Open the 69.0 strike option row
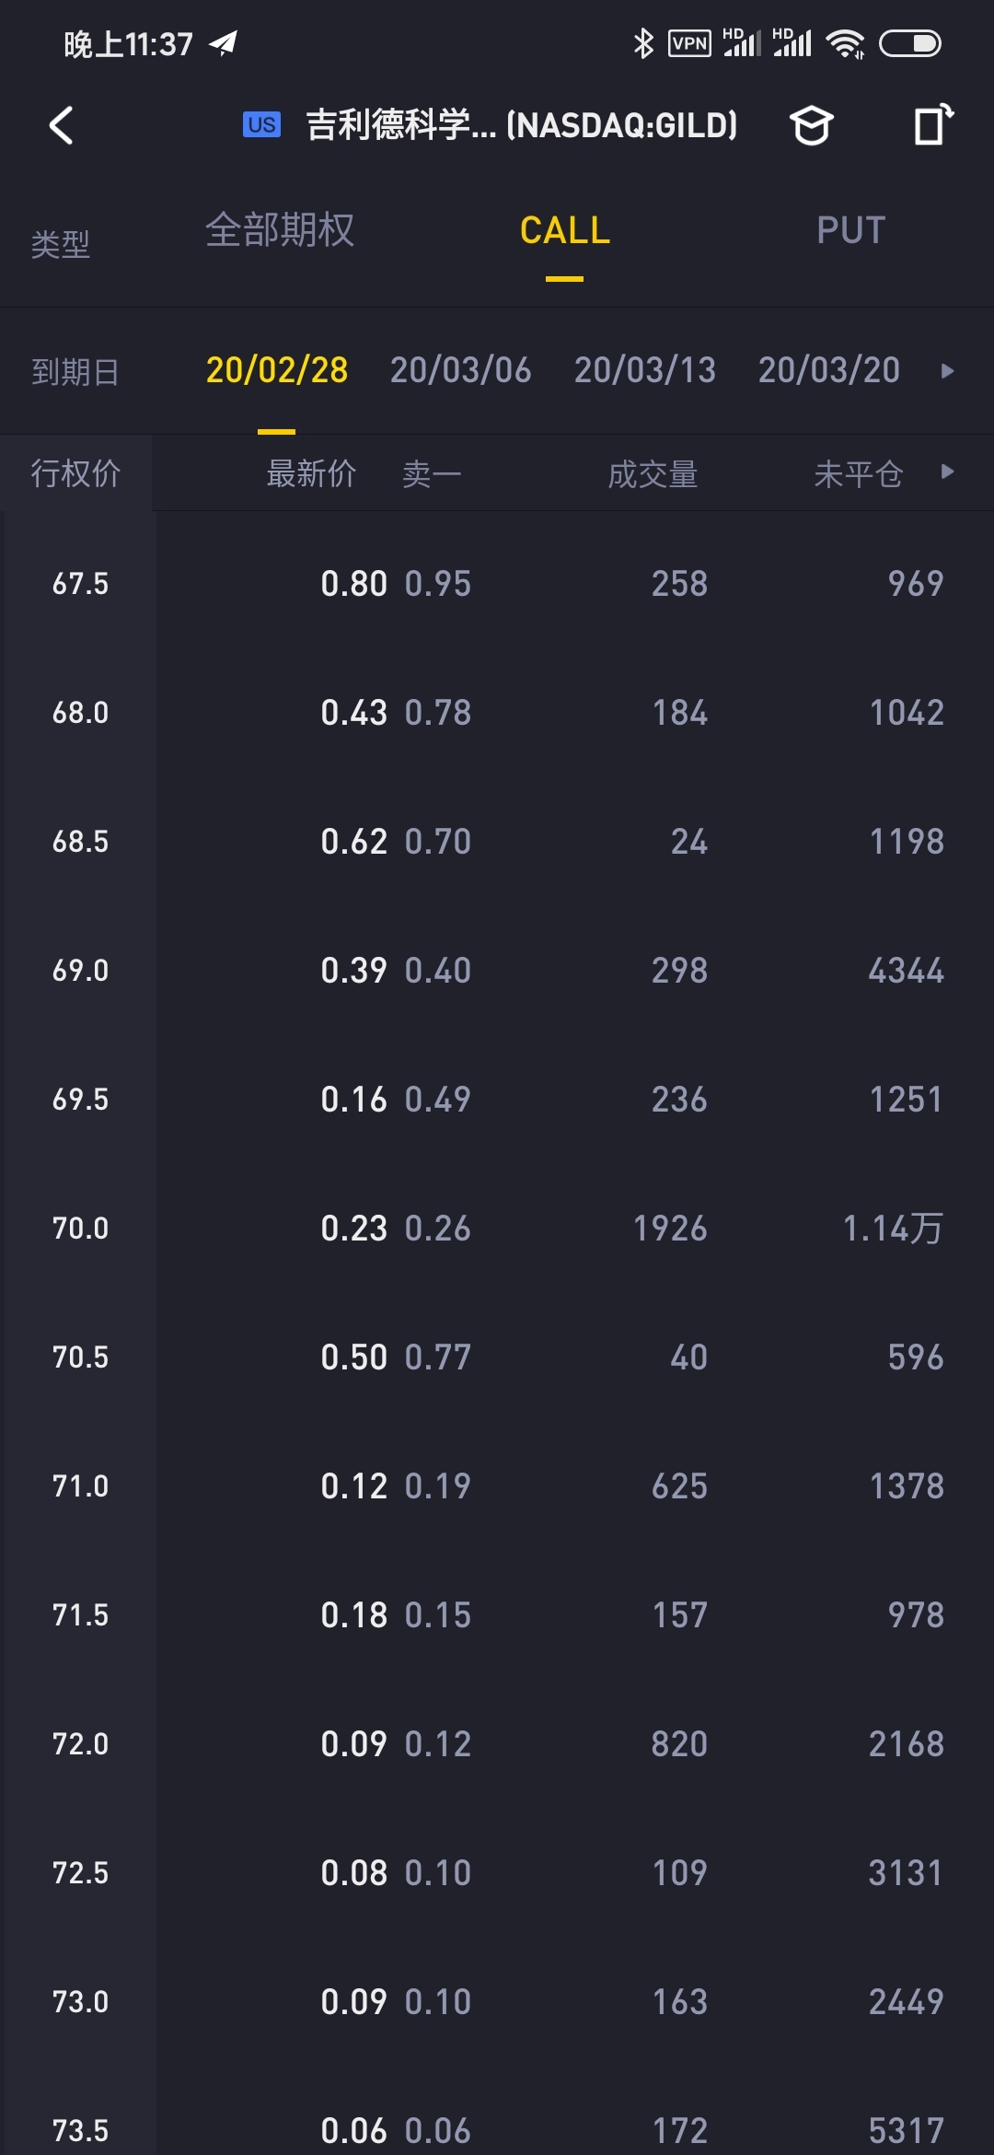Image resolution: width=994 pixels, height=2155 pixels. tap(497, 970)
